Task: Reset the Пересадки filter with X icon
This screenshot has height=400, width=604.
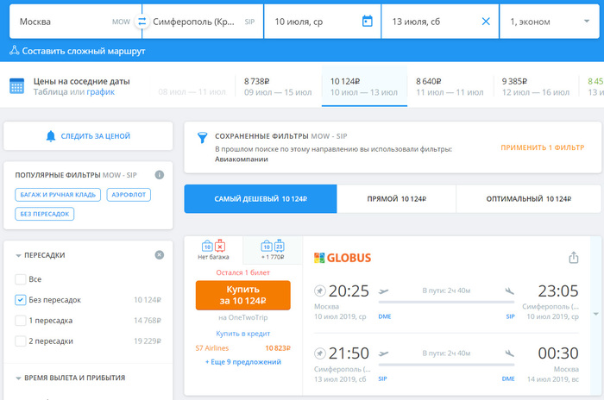Action: pyautogui.click(x=159, y=255)
